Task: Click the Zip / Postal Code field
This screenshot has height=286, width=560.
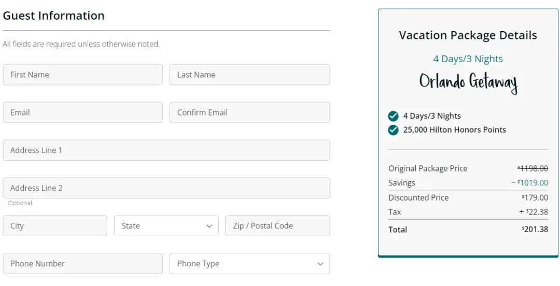Action: pos(277,226)
